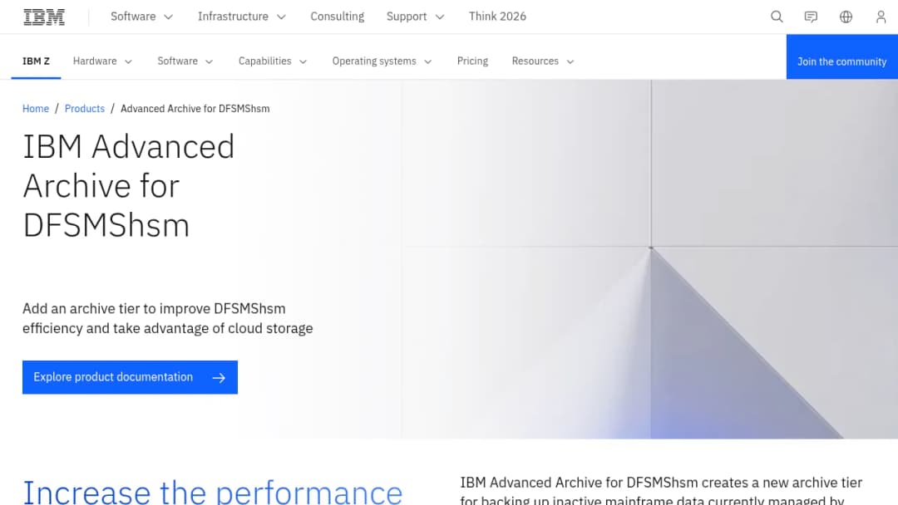
Task: Expand the Hardware submenu chevron
Action: (x=128, y=61)
